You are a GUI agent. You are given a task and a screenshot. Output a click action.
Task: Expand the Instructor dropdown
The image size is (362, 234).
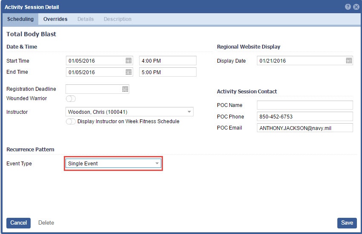pyautogui.click(x=189, y=112)
